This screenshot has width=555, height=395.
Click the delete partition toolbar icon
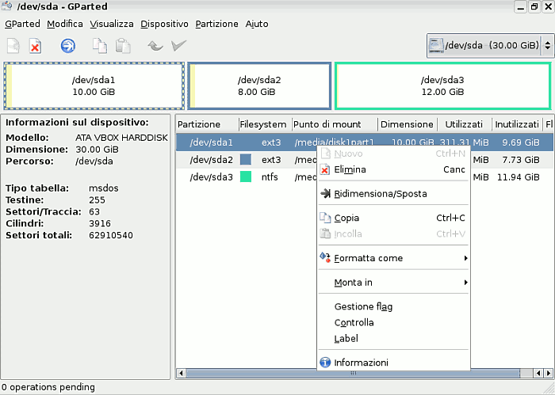click(x=36, y=46)
